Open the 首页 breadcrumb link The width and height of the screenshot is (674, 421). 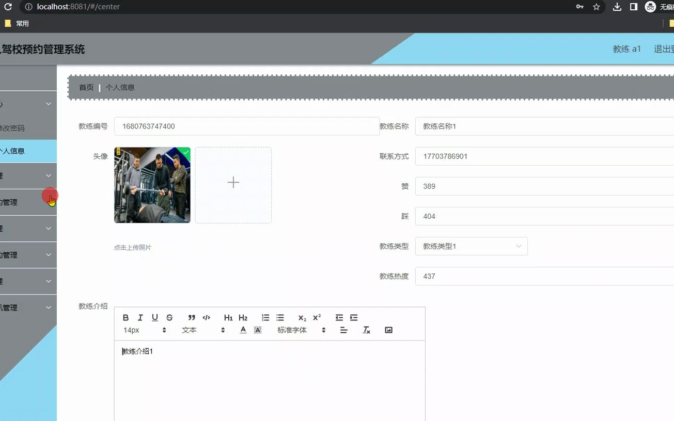coord(86,87)
